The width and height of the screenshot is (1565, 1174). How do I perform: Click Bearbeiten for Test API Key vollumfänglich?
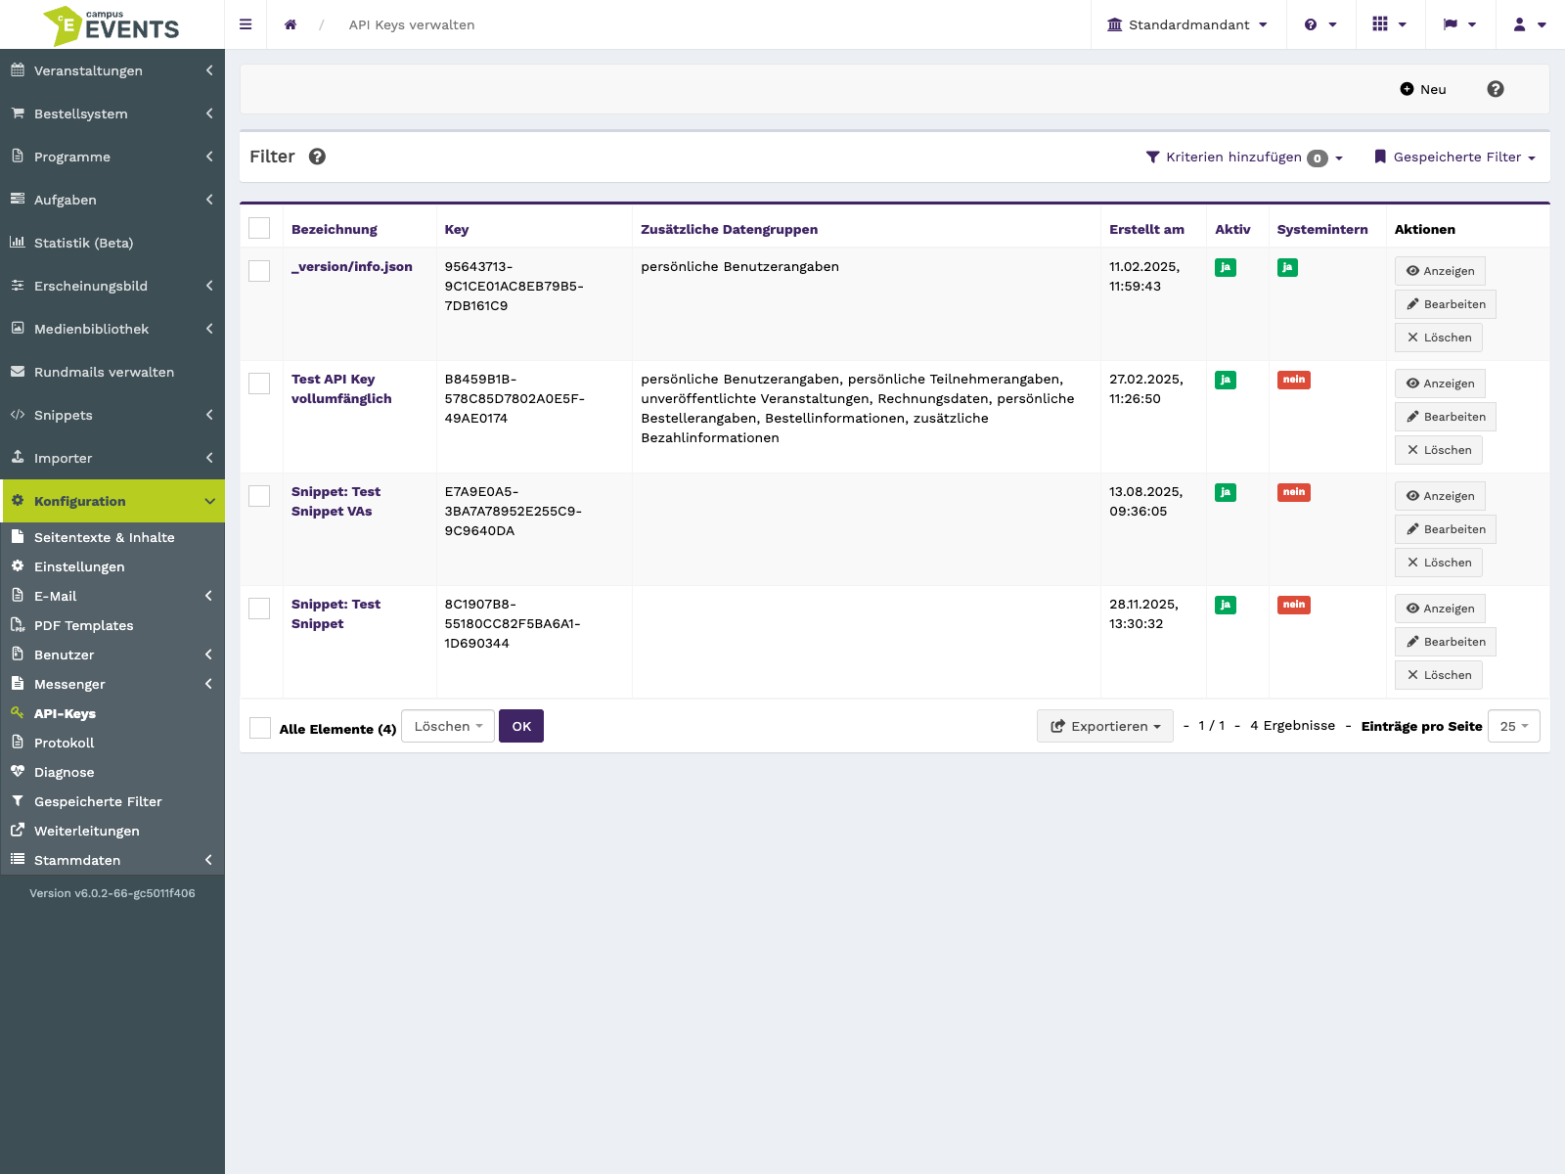click(1446, 417)
